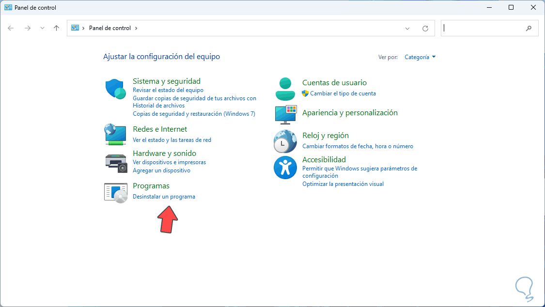The image size is (545, 307).
Task: Open the Programas disc icon
Action: point(116,193)
